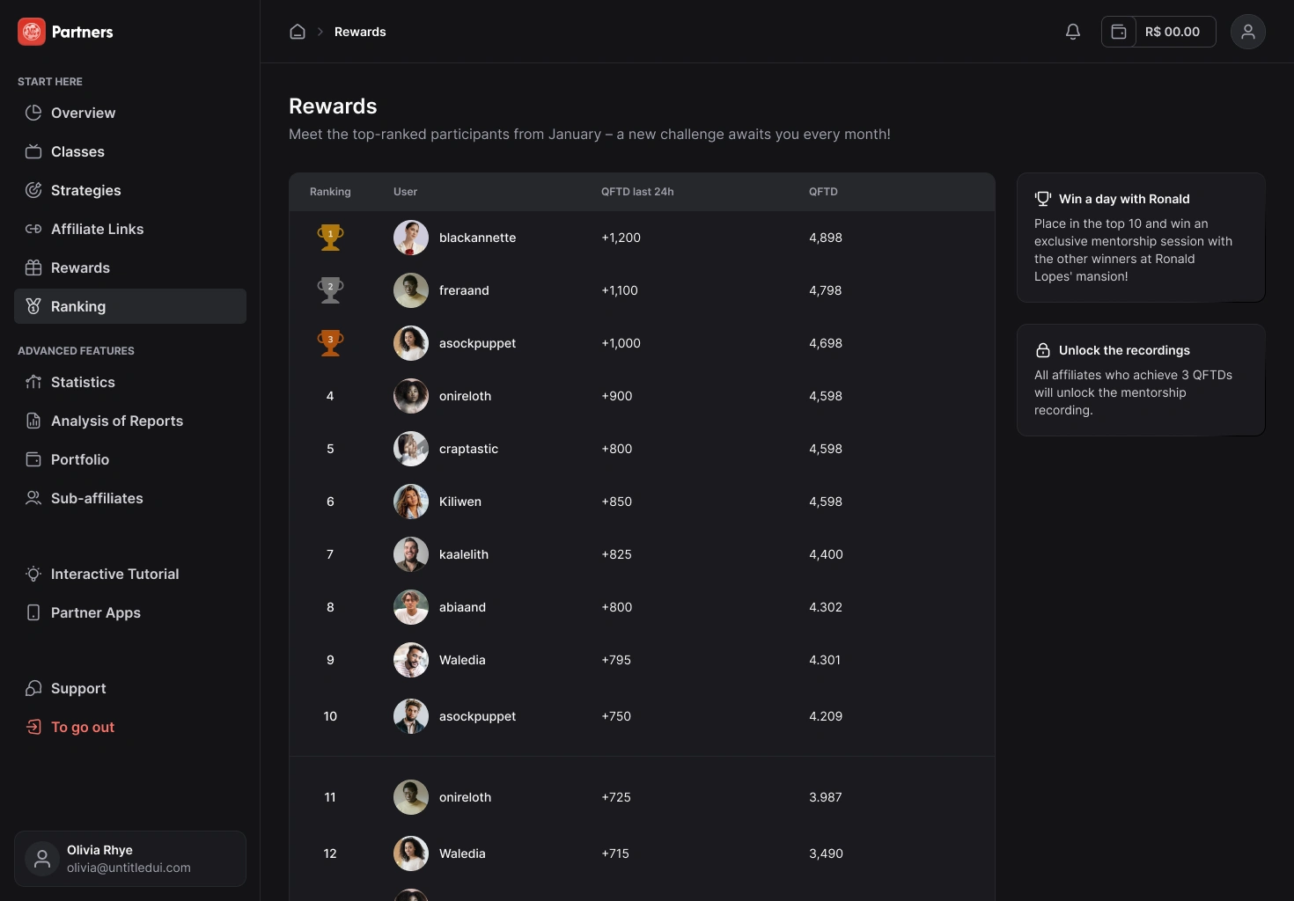
Task: Select Waledia in rank 12 row
Action: click(462, 853)
